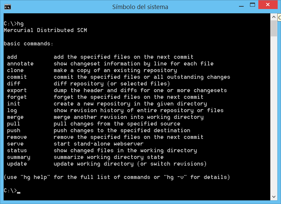
Task: Click the "serve" command name
Action: 15,144
